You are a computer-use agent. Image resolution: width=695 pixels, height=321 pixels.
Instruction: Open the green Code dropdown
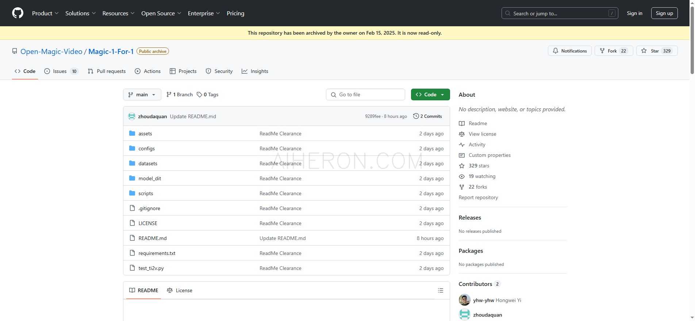(x=430, y=94)
